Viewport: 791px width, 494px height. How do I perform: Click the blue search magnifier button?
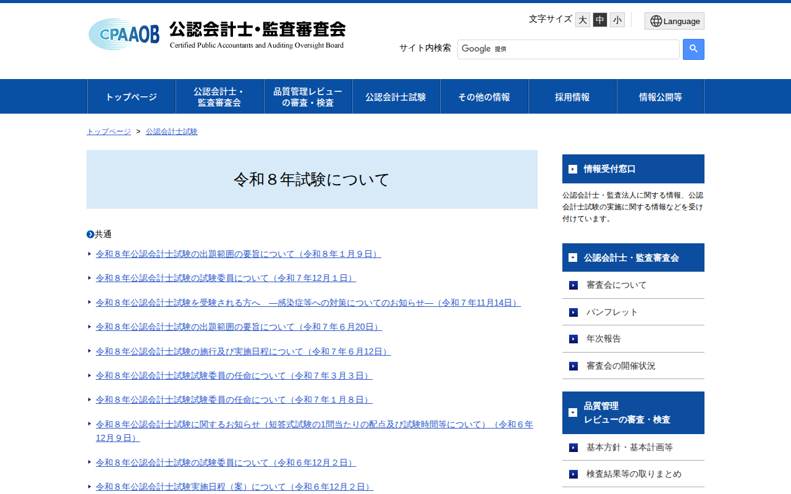(x=693, y=49)
